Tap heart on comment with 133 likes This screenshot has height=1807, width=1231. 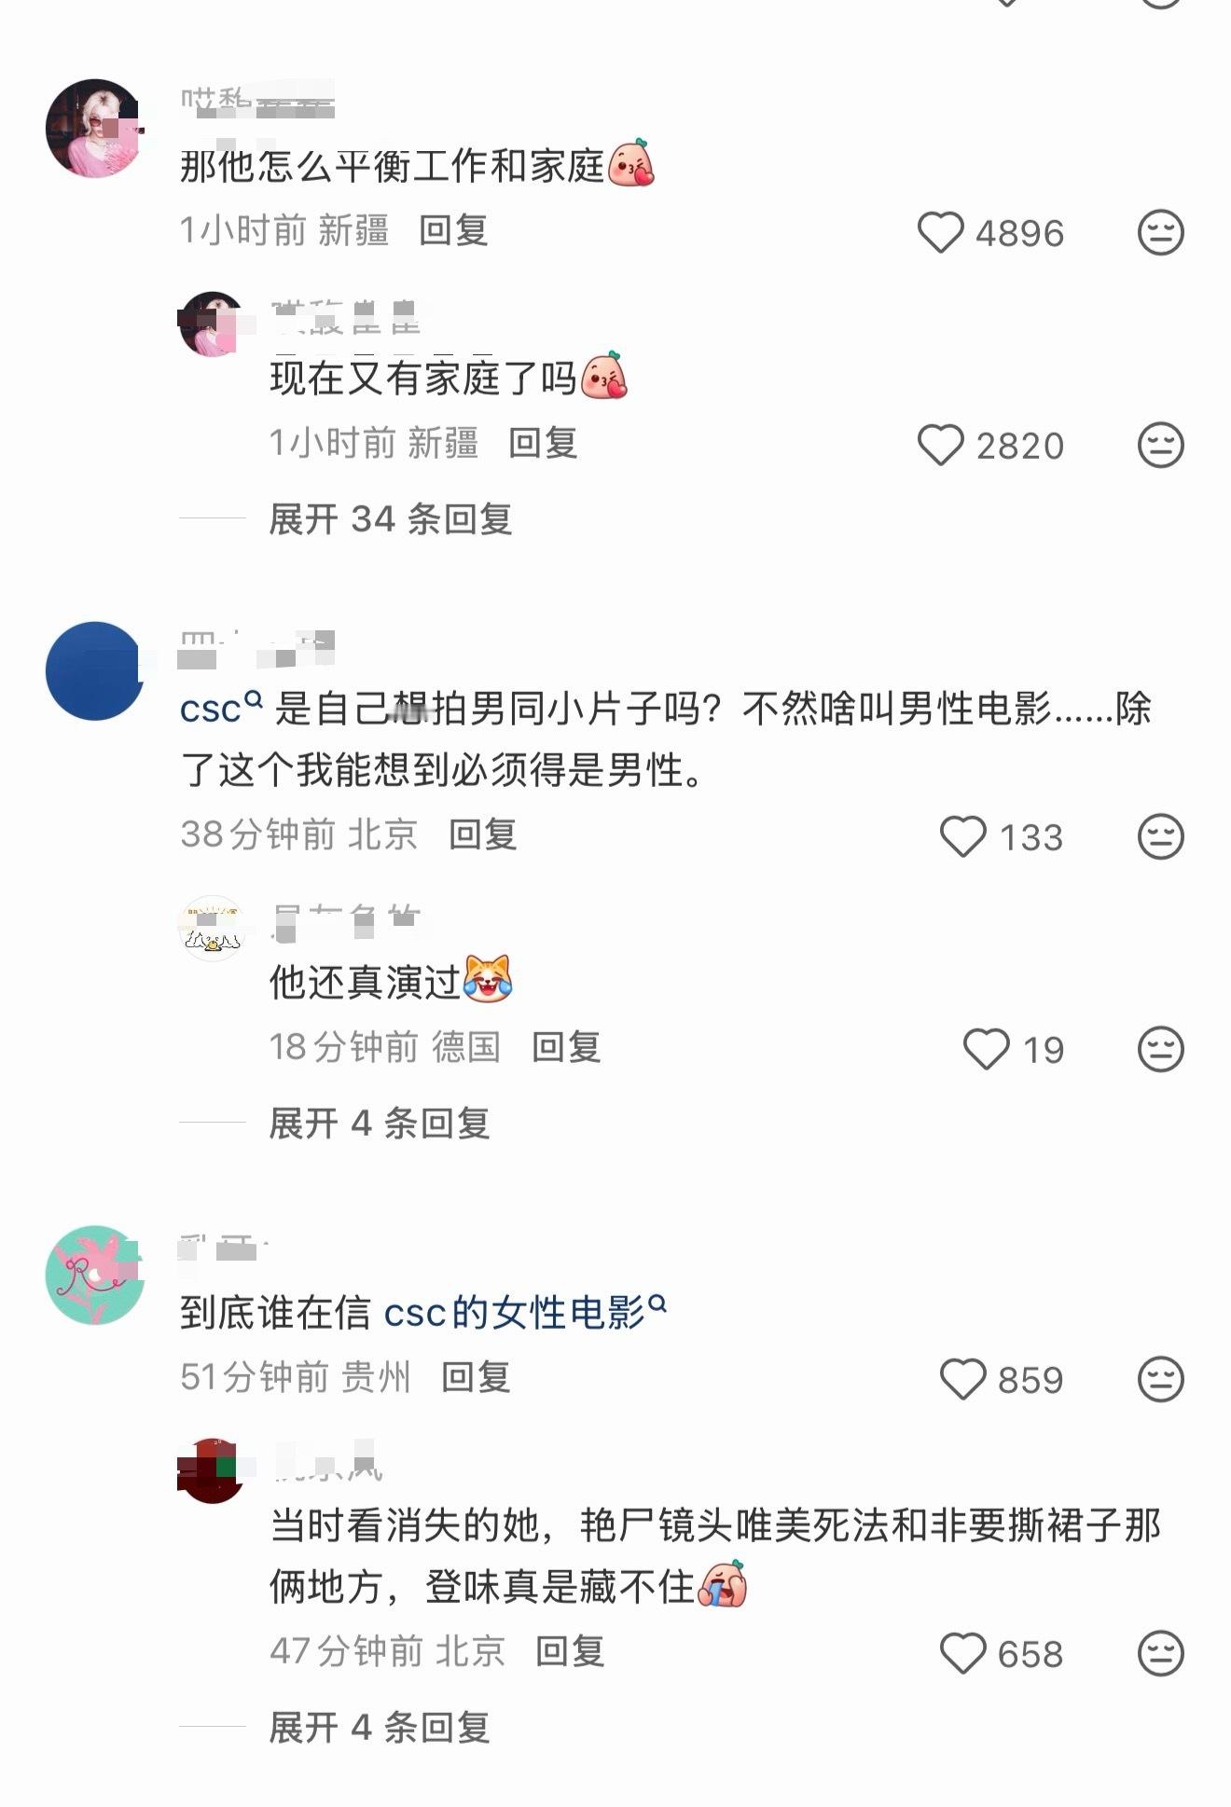point(962,836)
